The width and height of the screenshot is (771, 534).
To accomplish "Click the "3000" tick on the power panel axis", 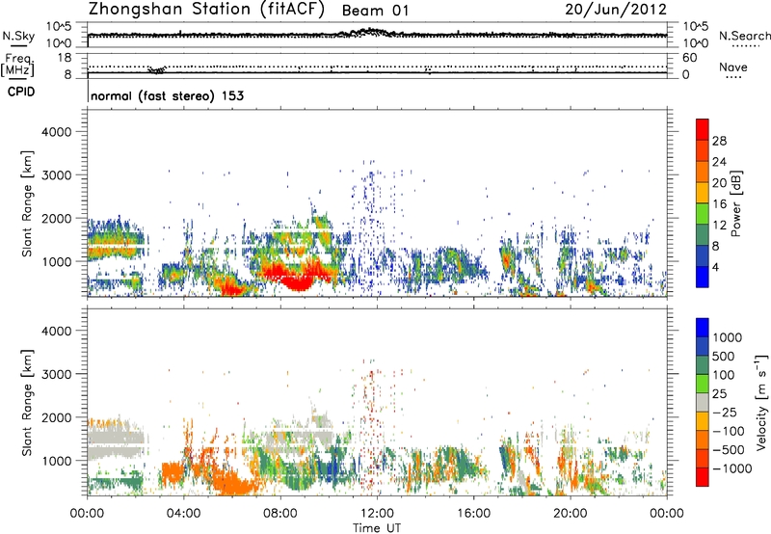I will click(x=56, y=175).
